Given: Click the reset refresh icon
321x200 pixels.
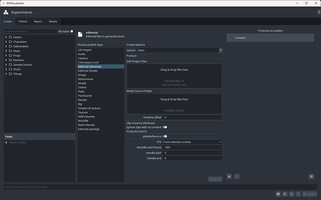Looking at the screenshot, I should point(285,194).
